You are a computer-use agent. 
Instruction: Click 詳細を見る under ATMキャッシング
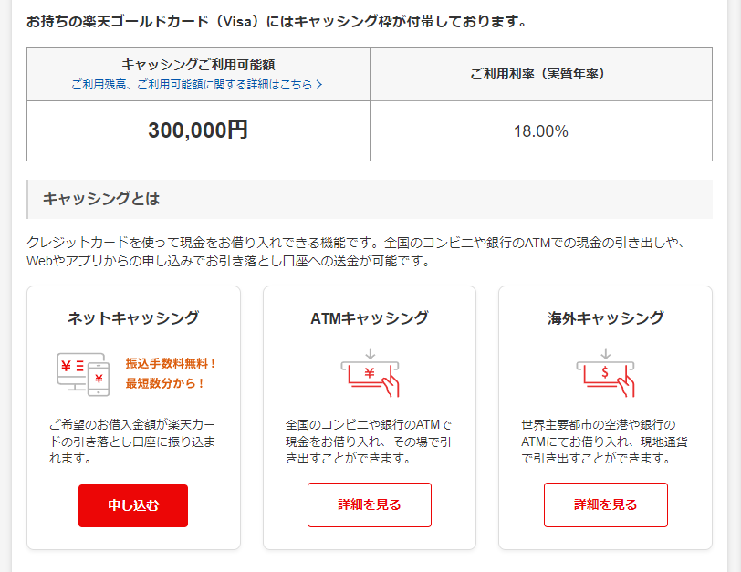click(x=370, y=504)
